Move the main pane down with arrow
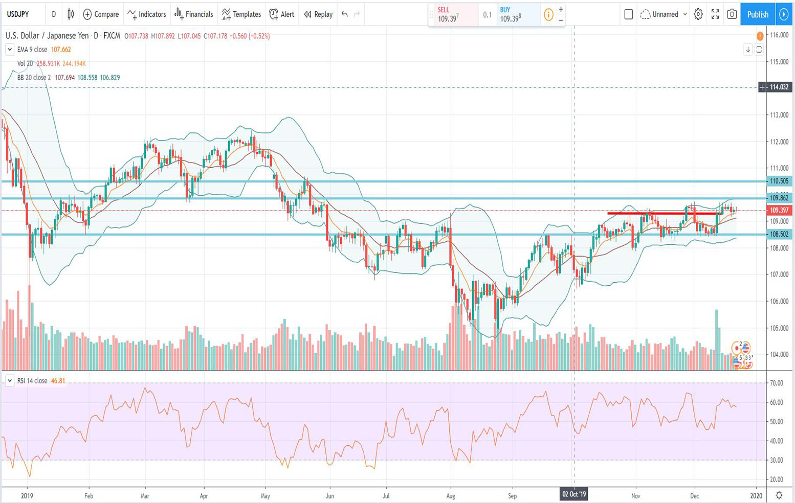The image size is (795, 503). pyautogui.click(x=748, y=50)
